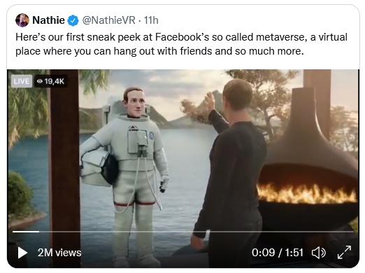Play the video with the play button
This screenshot has height=273, width=365.
pyautogui.click(x=22, y=253)
